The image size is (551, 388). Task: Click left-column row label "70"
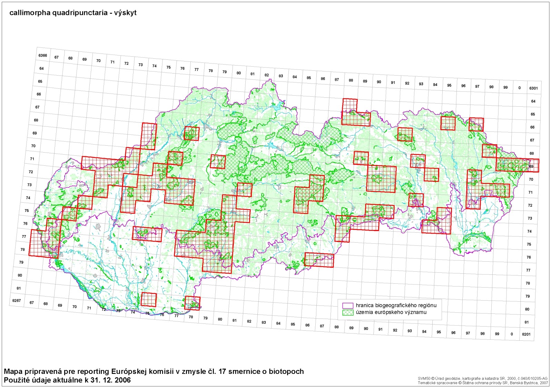[33, 146]
